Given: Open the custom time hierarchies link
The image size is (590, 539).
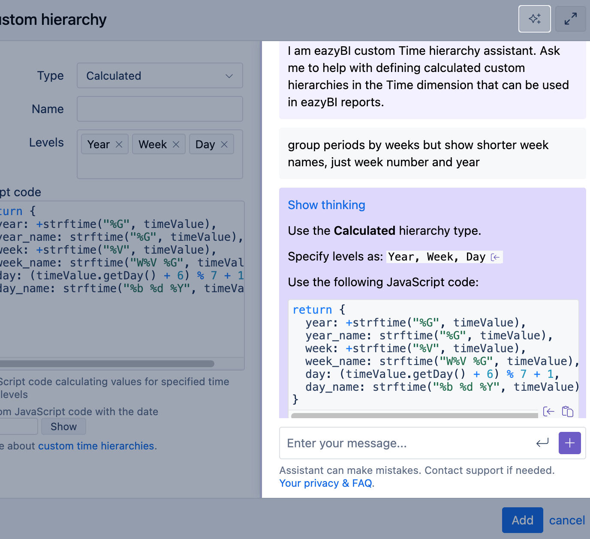Looking at the screenshot, I should 96,446.
